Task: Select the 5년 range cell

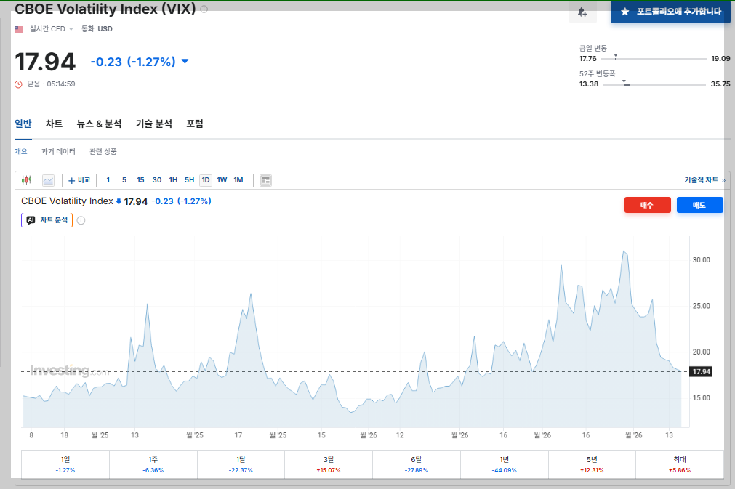Action: click(x=592, y=464)
